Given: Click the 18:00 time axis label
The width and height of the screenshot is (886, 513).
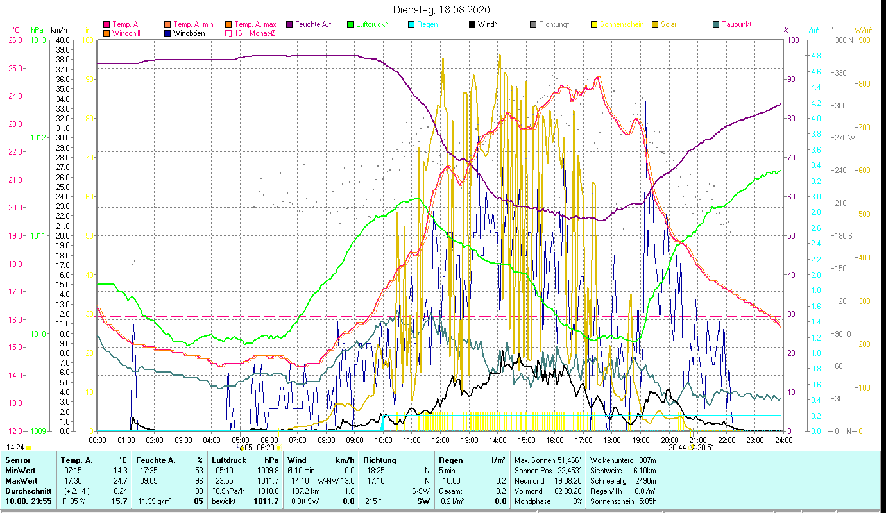Looking at the screenshot, I should 612,440.
